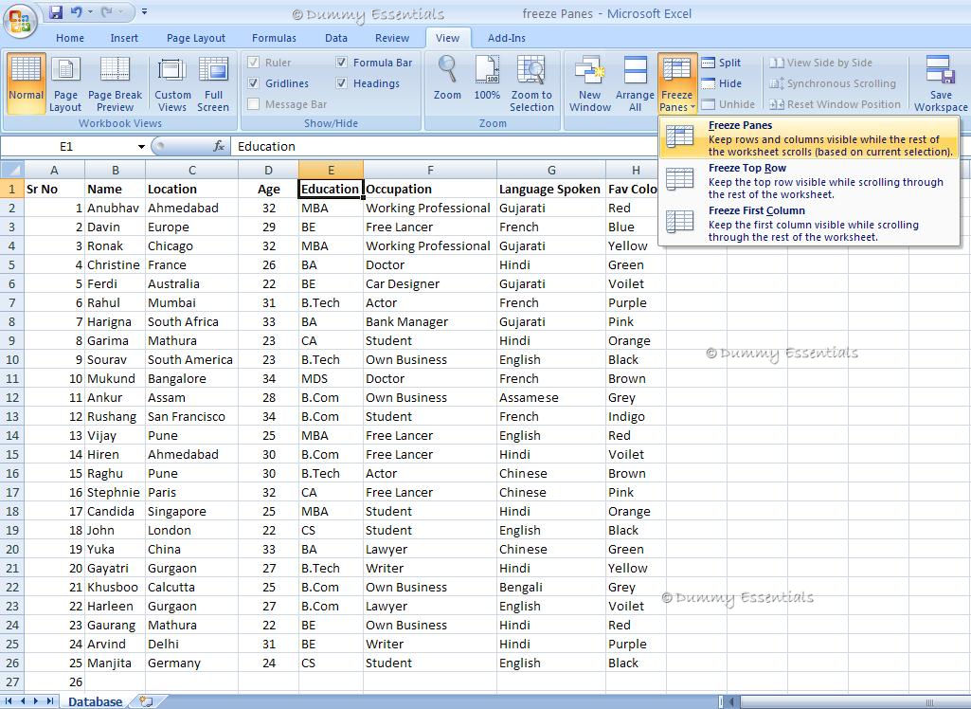Select column C header
This screenshot has height=709, width=971.
192,170
